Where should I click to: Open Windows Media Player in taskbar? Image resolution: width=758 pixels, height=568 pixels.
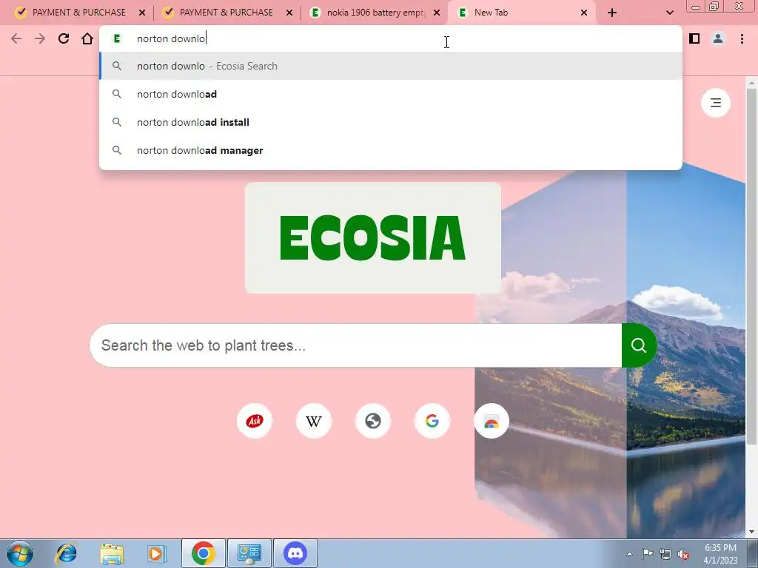coord(157,553)
